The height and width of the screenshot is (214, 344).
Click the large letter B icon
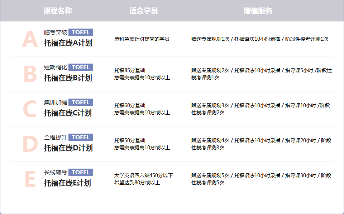click(x=30, y=74)
